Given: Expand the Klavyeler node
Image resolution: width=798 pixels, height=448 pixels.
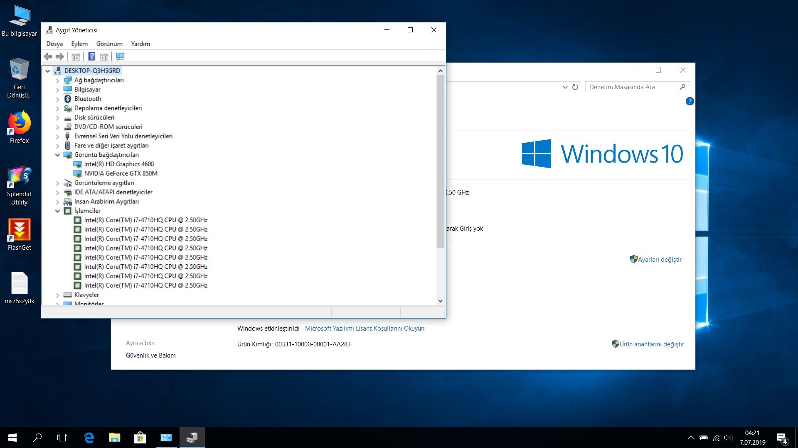Looking at the screenshot, I should click(x=57, y=295).
